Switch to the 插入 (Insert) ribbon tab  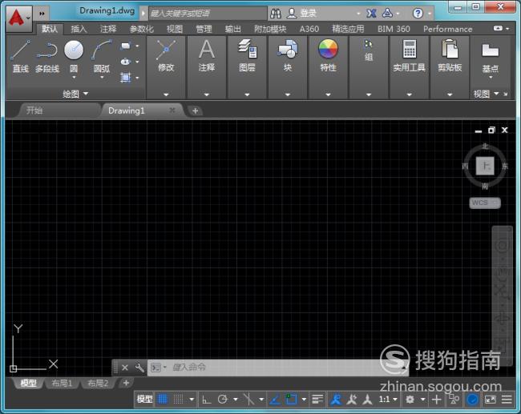pos(79,29)
